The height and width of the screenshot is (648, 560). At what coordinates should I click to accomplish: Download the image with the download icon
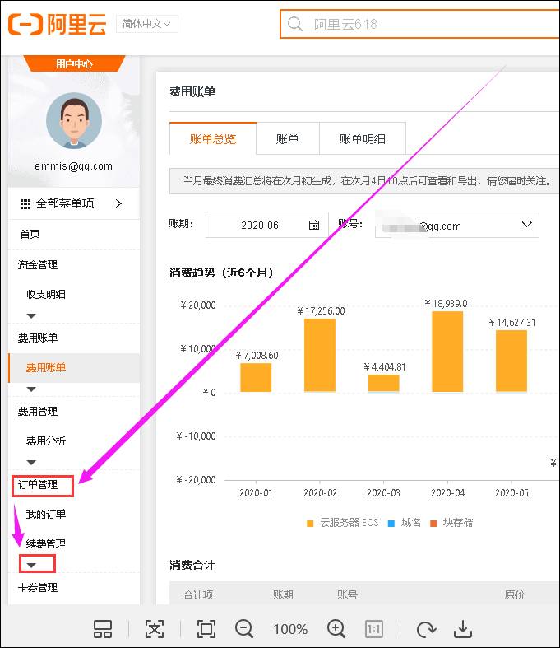[x=463, y=629]
